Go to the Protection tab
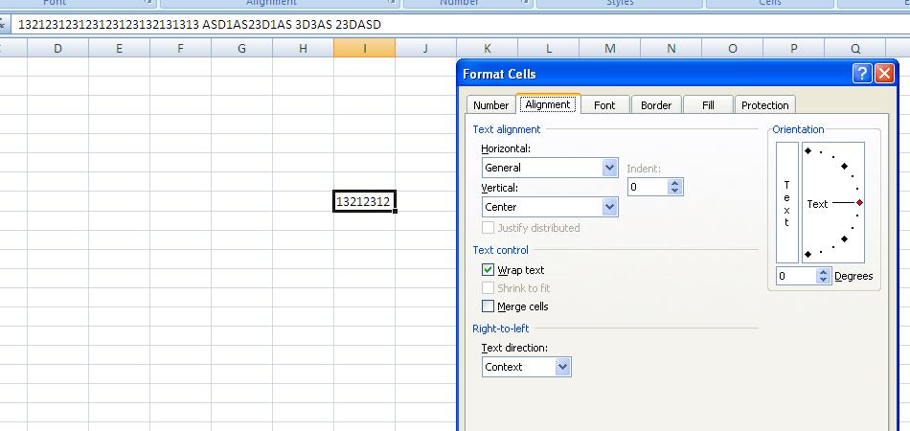 [x=764, y=105]
